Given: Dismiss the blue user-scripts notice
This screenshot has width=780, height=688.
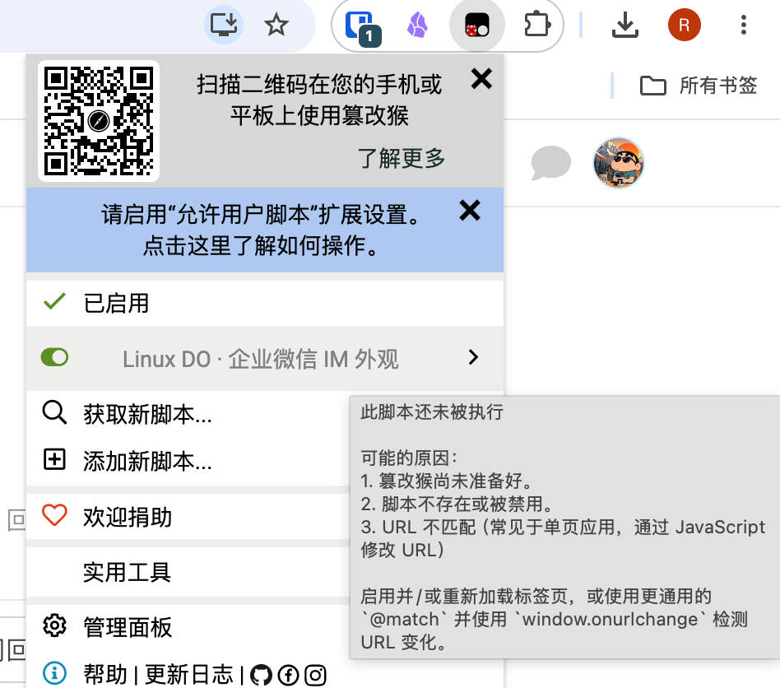Looking at the screenshot, I should (x=470, y=210).
